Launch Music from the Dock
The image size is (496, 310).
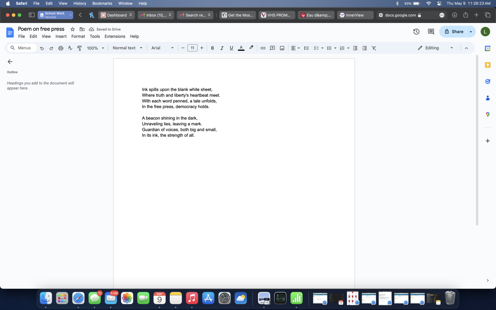192,298
